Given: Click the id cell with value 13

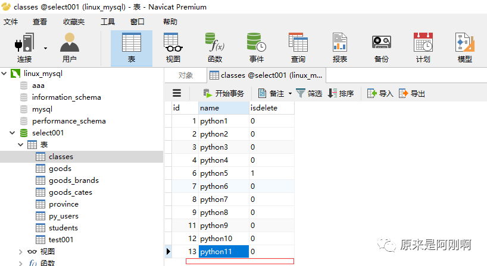Looking at the screenshot, I should (x=185, y=251).
